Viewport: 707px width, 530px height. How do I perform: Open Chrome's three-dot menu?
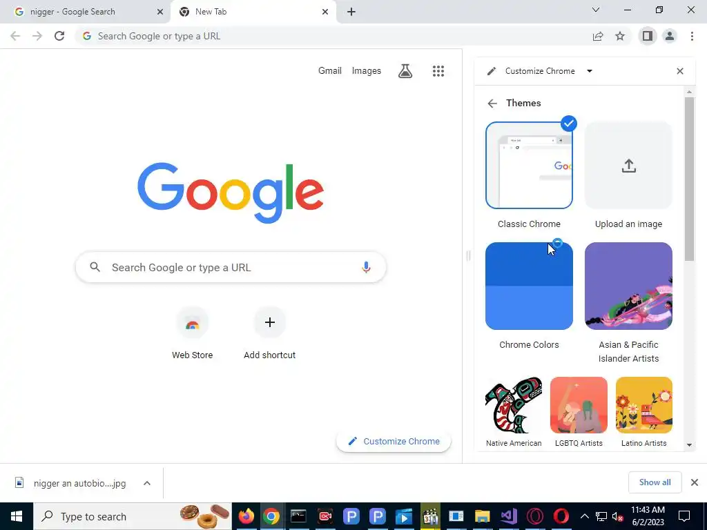point(692,36)
